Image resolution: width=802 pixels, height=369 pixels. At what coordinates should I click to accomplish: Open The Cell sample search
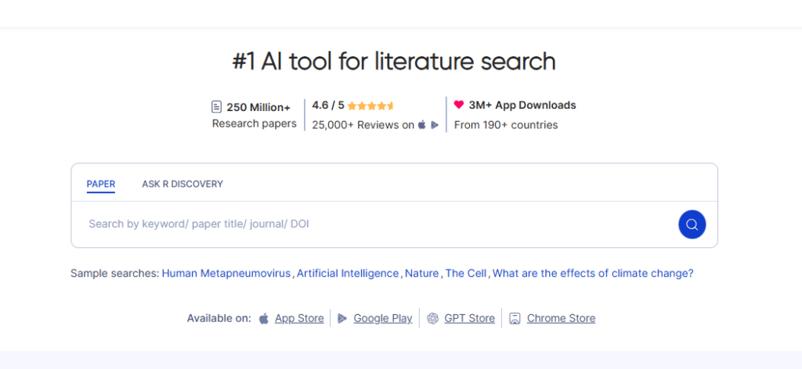[466, 274]
